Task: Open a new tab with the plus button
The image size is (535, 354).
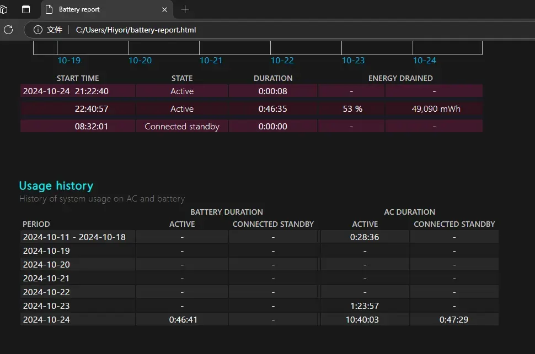Action: click(185, 9)
